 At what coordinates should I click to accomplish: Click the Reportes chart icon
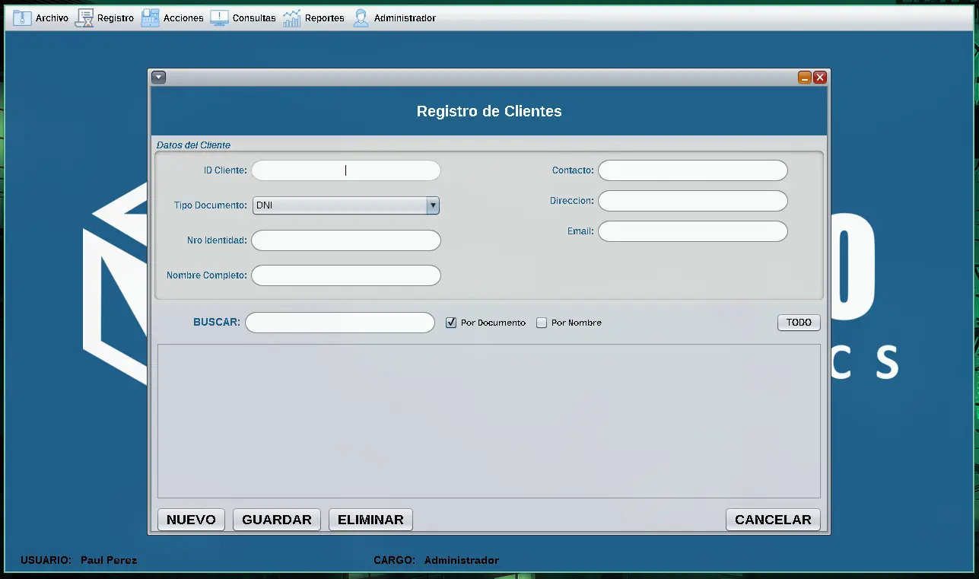pos(292,18)
